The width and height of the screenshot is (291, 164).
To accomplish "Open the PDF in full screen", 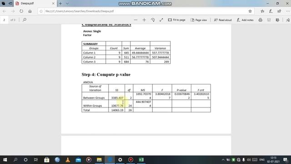I will [x=161, y=20].
